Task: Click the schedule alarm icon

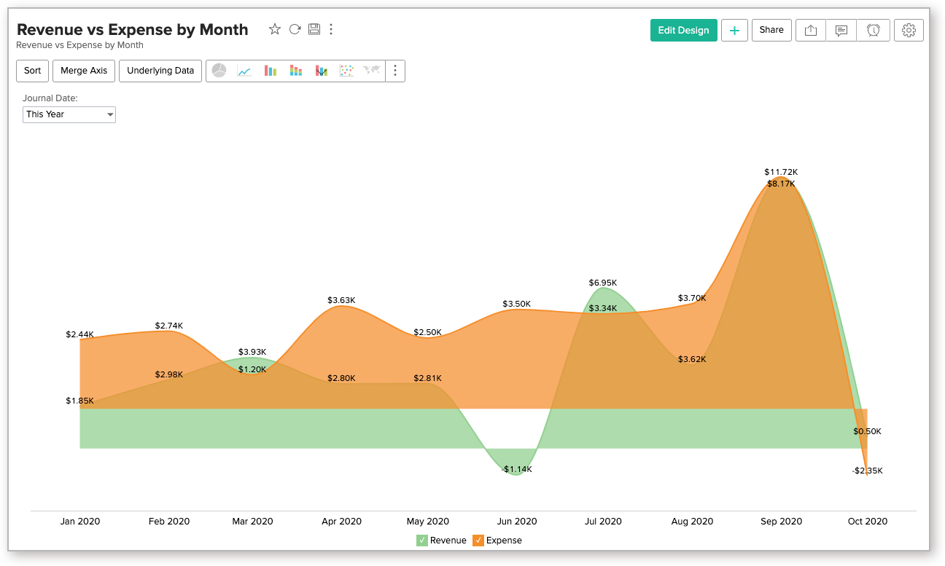Action: tap(874, 30)
